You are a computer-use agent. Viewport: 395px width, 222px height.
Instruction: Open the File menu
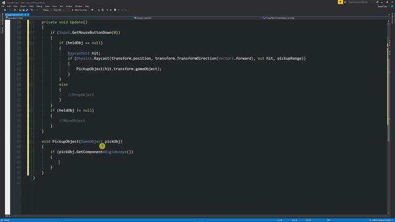[2, 6]
